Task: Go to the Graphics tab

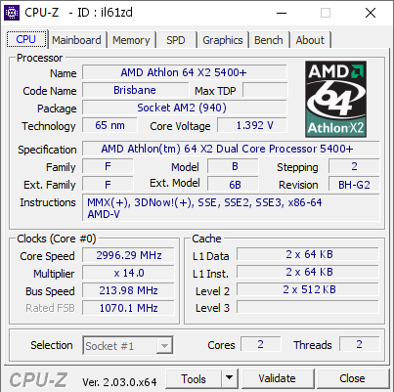Action: pyautogui.click(x=223, y=40)
